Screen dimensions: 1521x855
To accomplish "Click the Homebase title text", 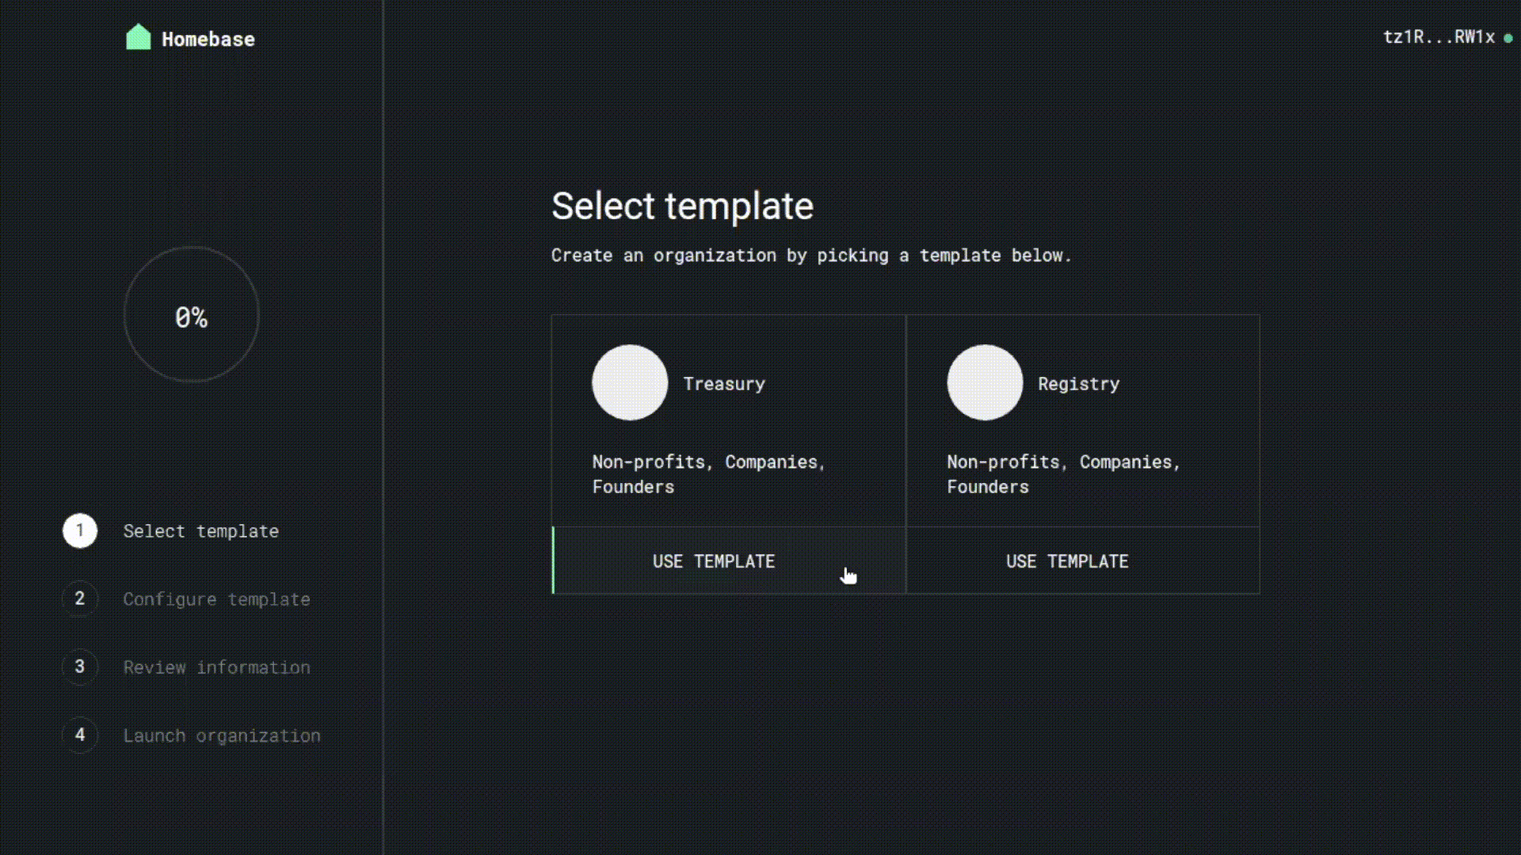I will click(208, 40).
